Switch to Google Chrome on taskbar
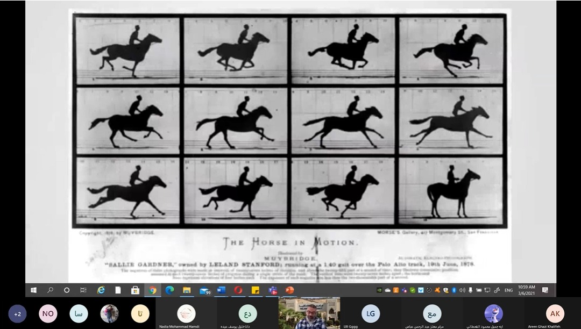 point(153,290)
